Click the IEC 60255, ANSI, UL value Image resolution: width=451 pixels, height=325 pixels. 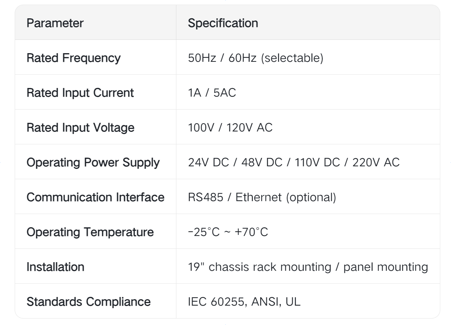244,302
